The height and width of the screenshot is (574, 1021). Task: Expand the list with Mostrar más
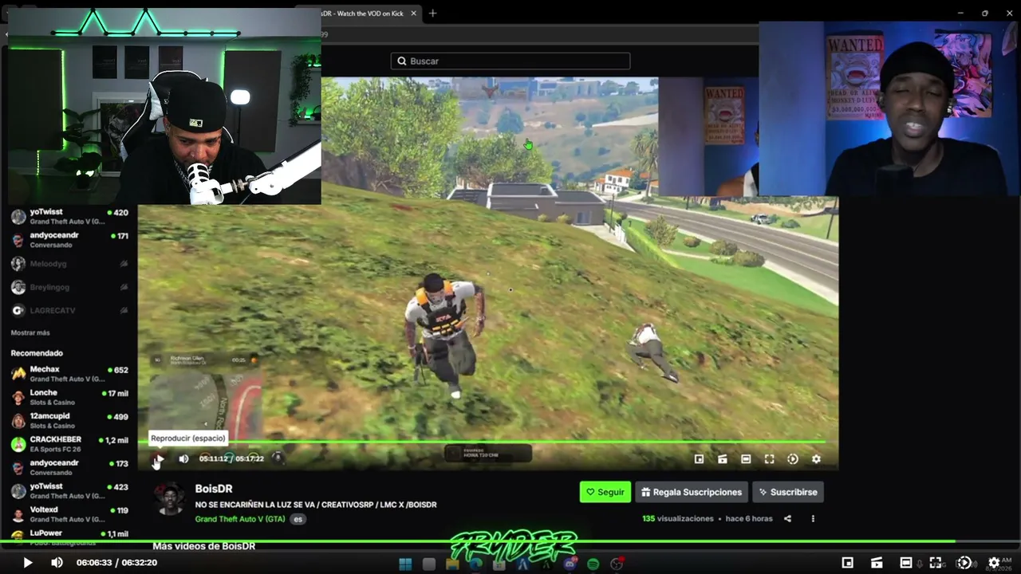coord(30,332)
